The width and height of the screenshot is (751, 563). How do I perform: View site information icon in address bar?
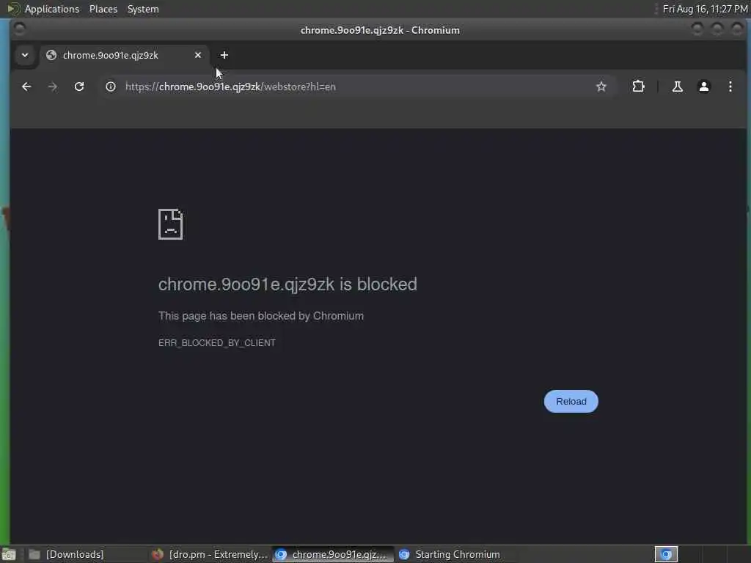[x=111, y=87]
